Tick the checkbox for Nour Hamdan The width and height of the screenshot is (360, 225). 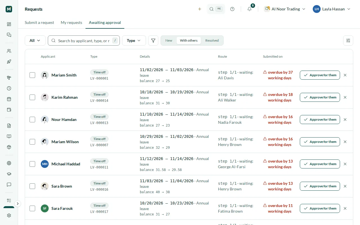(x=32, y=120)
